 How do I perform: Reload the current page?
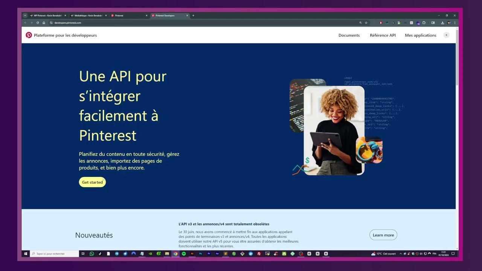(x=38, y=23)
